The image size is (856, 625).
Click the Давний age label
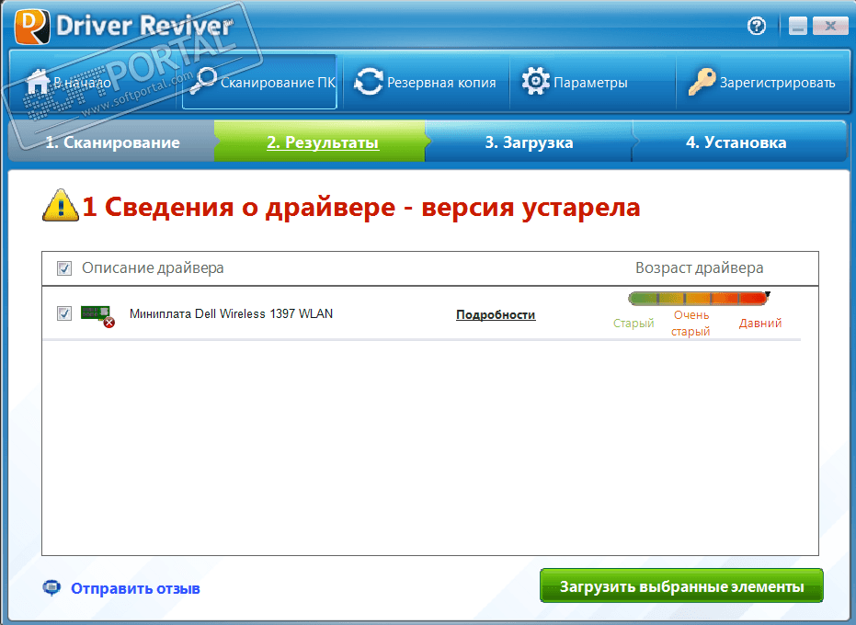(759, 324)
